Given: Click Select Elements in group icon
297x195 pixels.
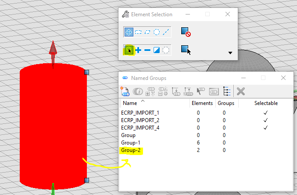Looking at the screenshot, I should tap(201, 91).
